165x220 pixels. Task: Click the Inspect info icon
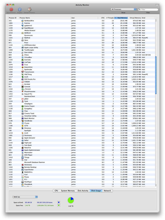pyautogui.click(x=20, y=10)
